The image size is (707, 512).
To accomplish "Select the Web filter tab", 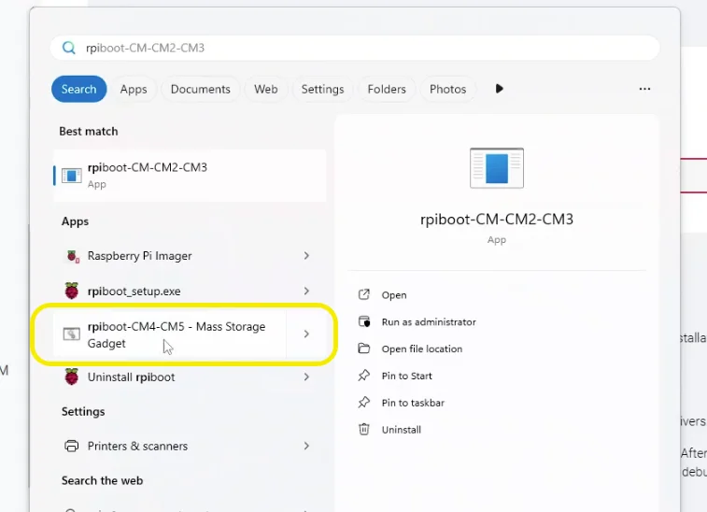I will click(x=266, y=90).
